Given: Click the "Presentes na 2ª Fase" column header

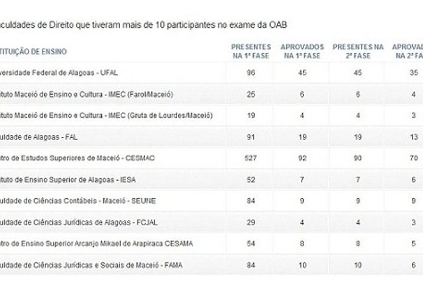Looking at the screenshot, I should pos(357,51).
